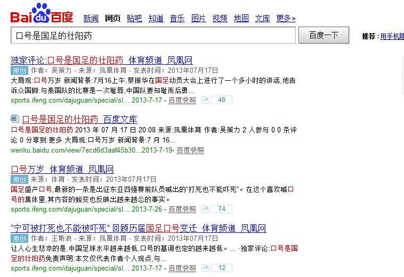This screenshot has width=404, height=277.
Task: Click the search query input field
Action: pyautogui.click(x=153, y=36)
